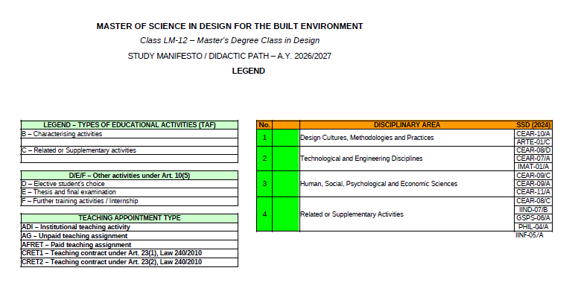Select the 'CRET2 – Teaching contract under Art. 23(2)' row

point(130,262)
